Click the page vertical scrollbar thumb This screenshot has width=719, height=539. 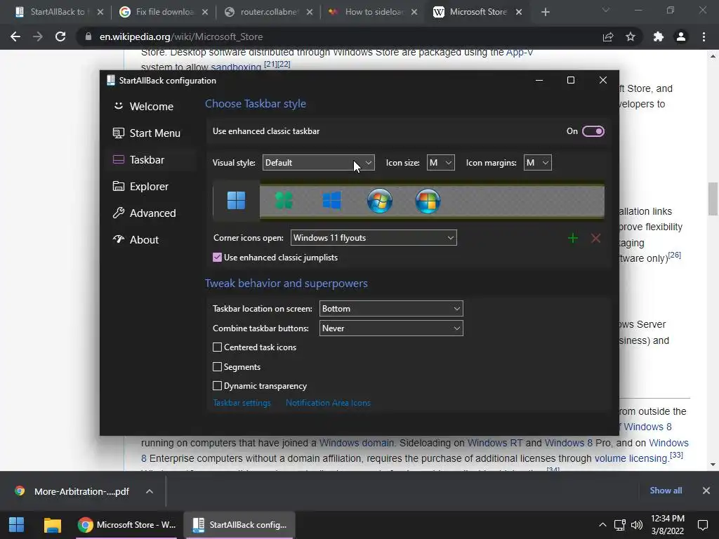coord(712,199)
